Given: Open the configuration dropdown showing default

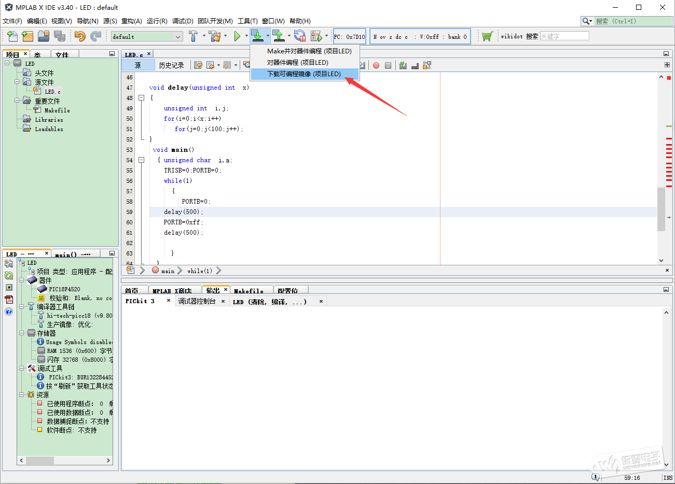Looking at the screenshot, I should tap(147, 36).
